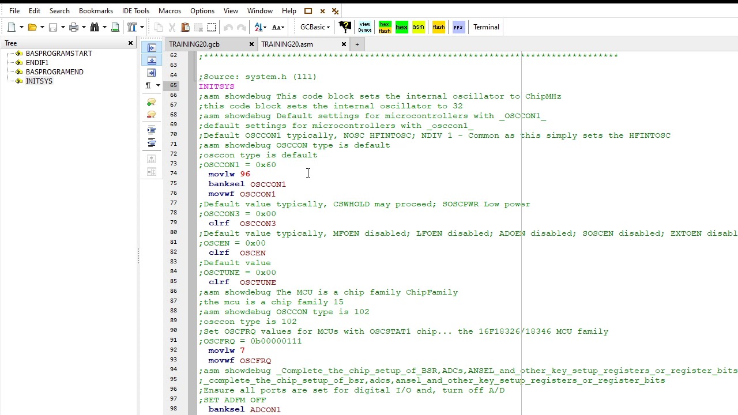Click the pps tool icon
Image resolution: width=738 pixels, height=415 pixels.
458,27
